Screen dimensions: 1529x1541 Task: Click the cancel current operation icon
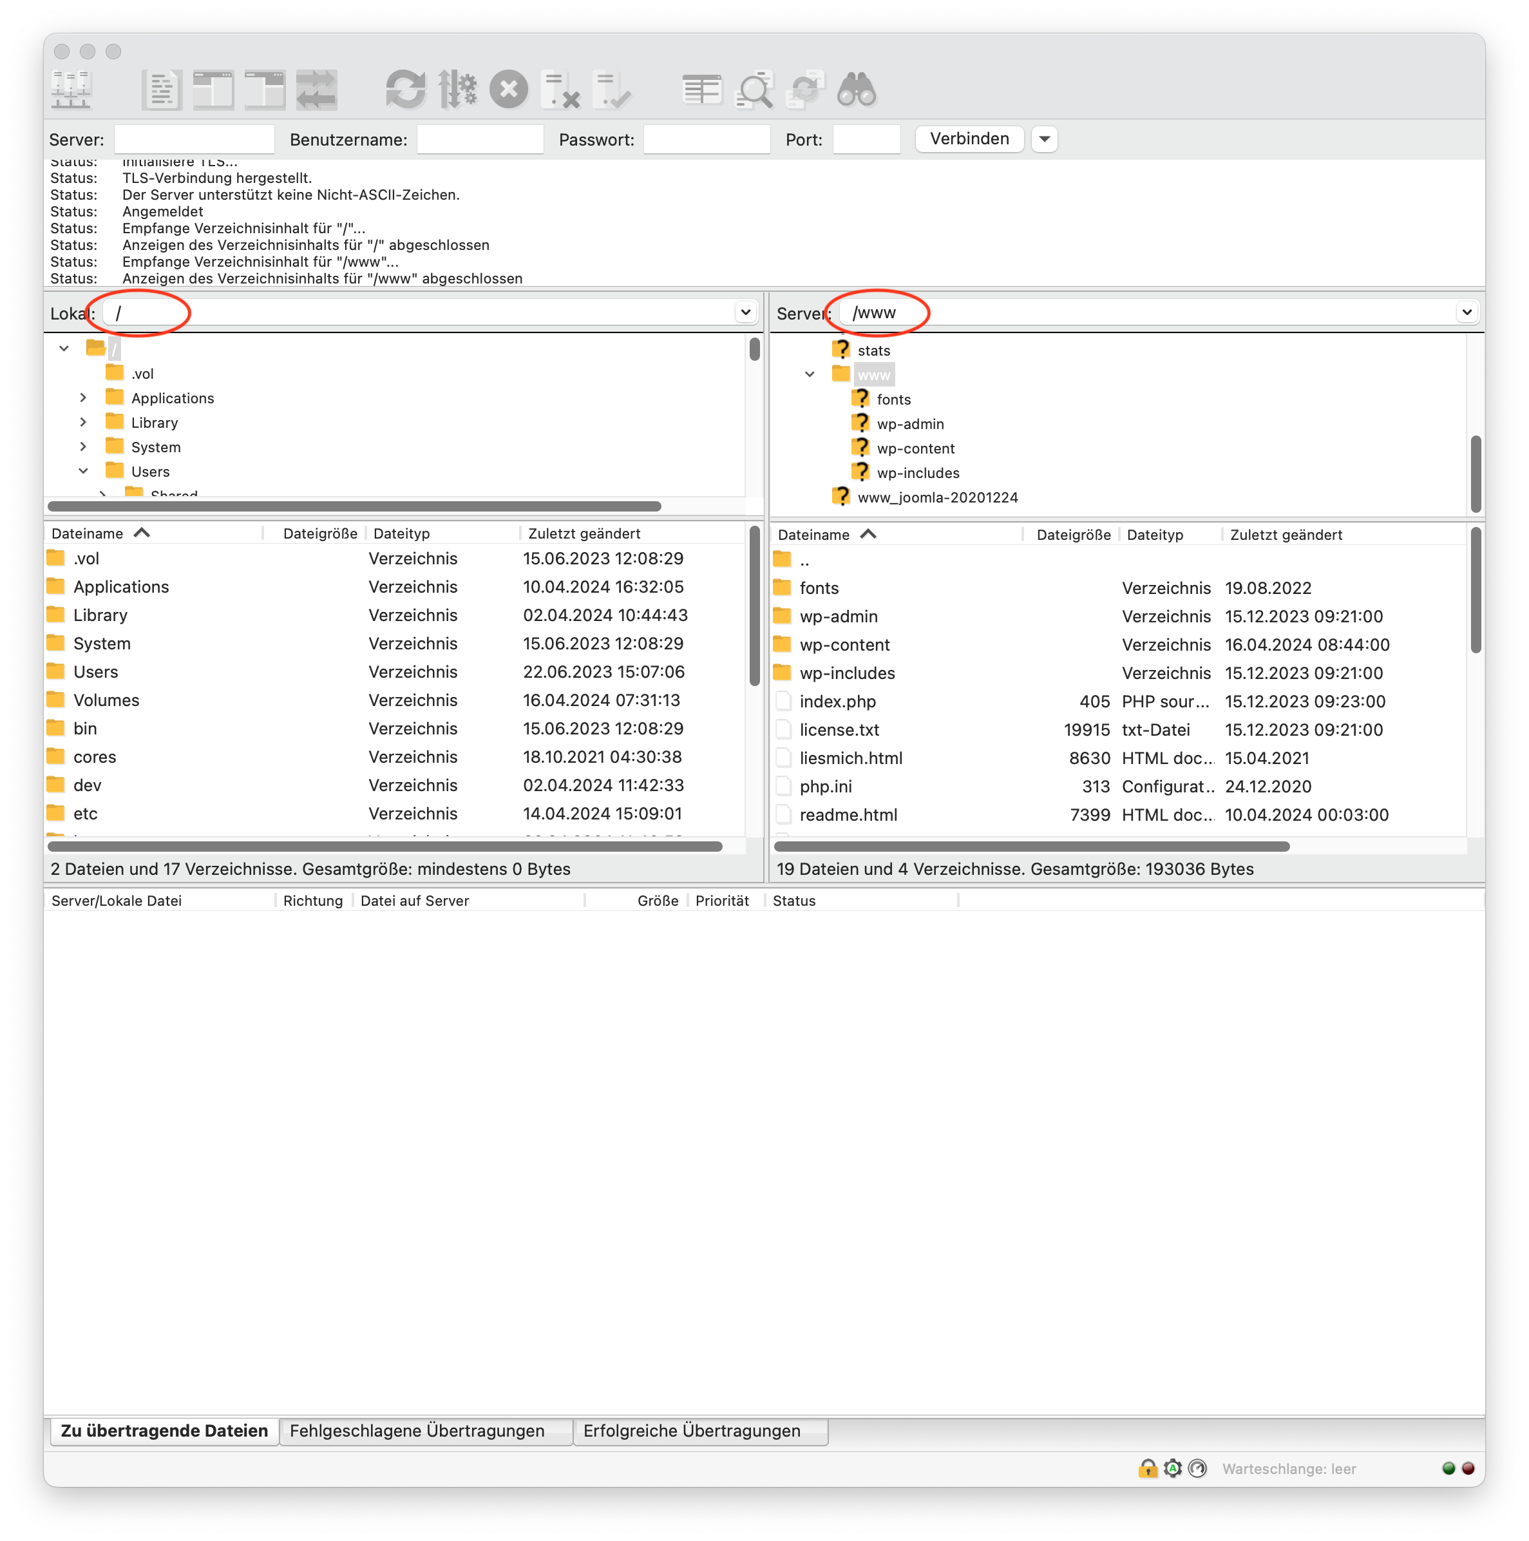tap(509, 90)
